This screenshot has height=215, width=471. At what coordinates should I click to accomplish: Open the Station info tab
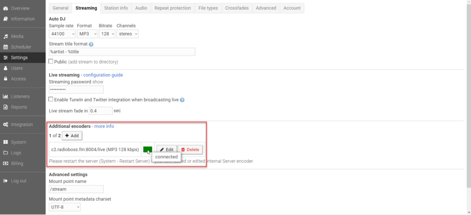[x=116, y=8]
